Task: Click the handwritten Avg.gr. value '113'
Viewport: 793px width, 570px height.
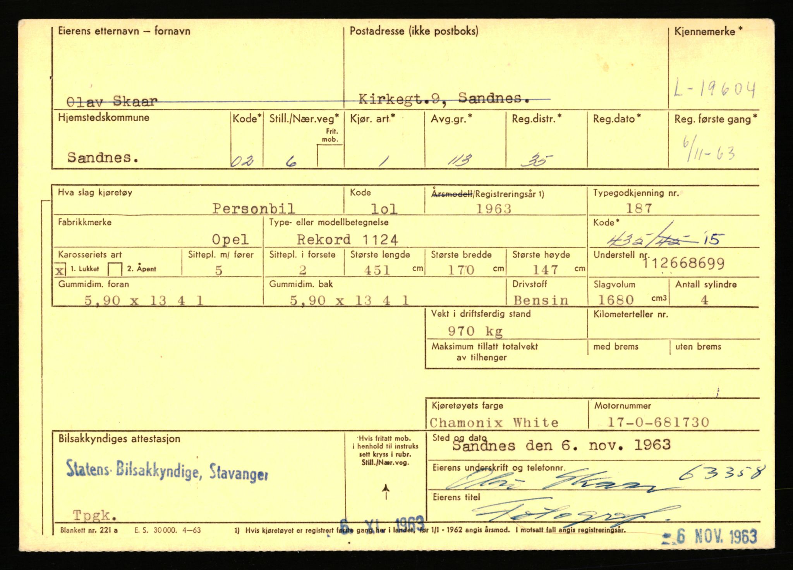Action: 460,160
